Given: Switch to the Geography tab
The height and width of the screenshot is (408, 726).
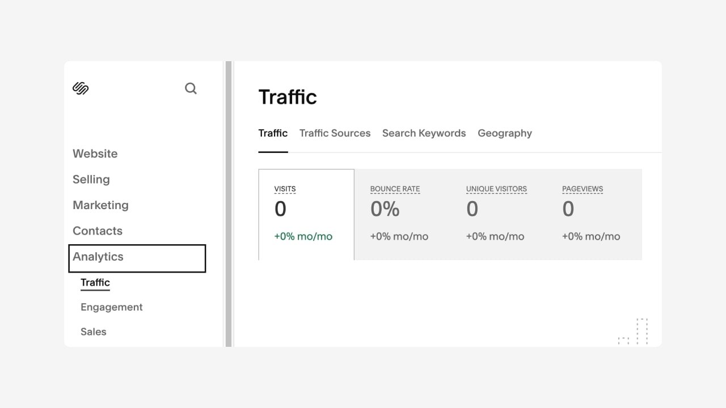Looking at the screenshot, I should pos(505,133).
